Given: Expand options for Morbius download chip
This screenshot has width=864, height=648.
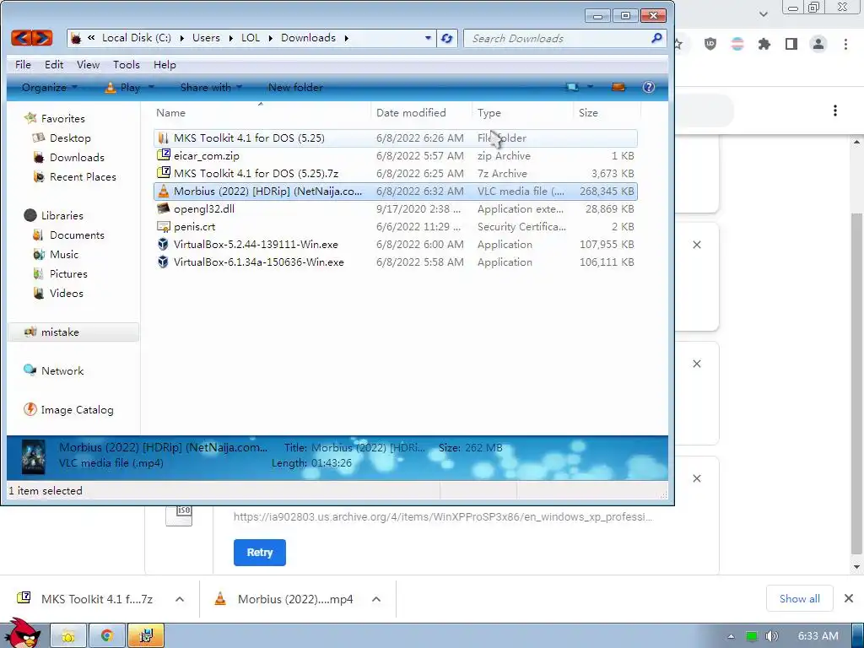Looking at the screenshot, I should pyautogui.click(x=376, y=599).
